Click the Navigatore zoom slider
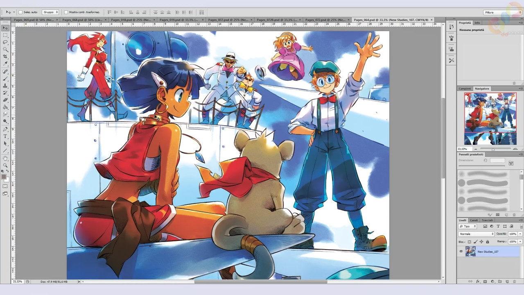The width and height of the screenshot is (524, 295). (x=493, y=149)
